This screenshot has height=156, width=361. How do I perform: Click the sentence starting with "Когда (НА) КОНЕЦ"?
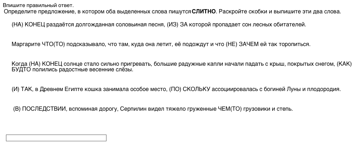point(176,64)
